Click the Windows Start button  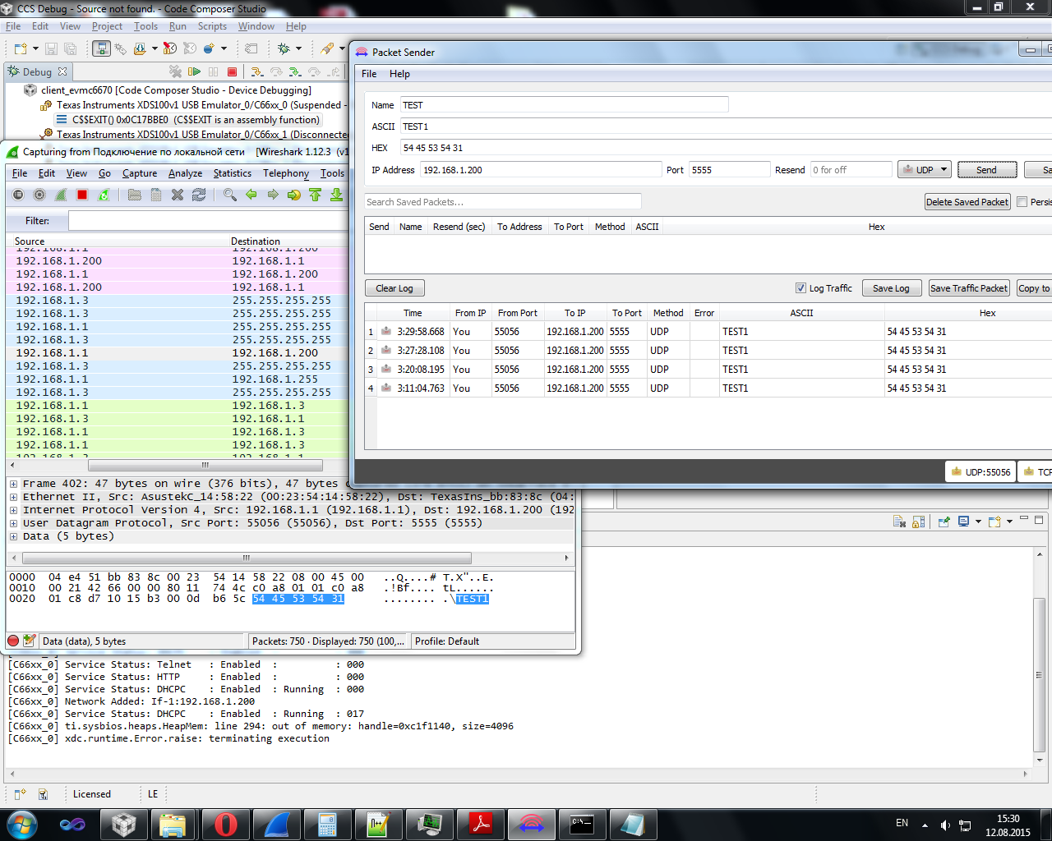pyautogui.click(x=21, y=824)
